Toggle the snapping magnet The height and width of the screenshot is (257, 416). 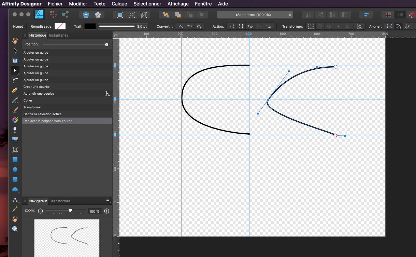pos(412,15)
